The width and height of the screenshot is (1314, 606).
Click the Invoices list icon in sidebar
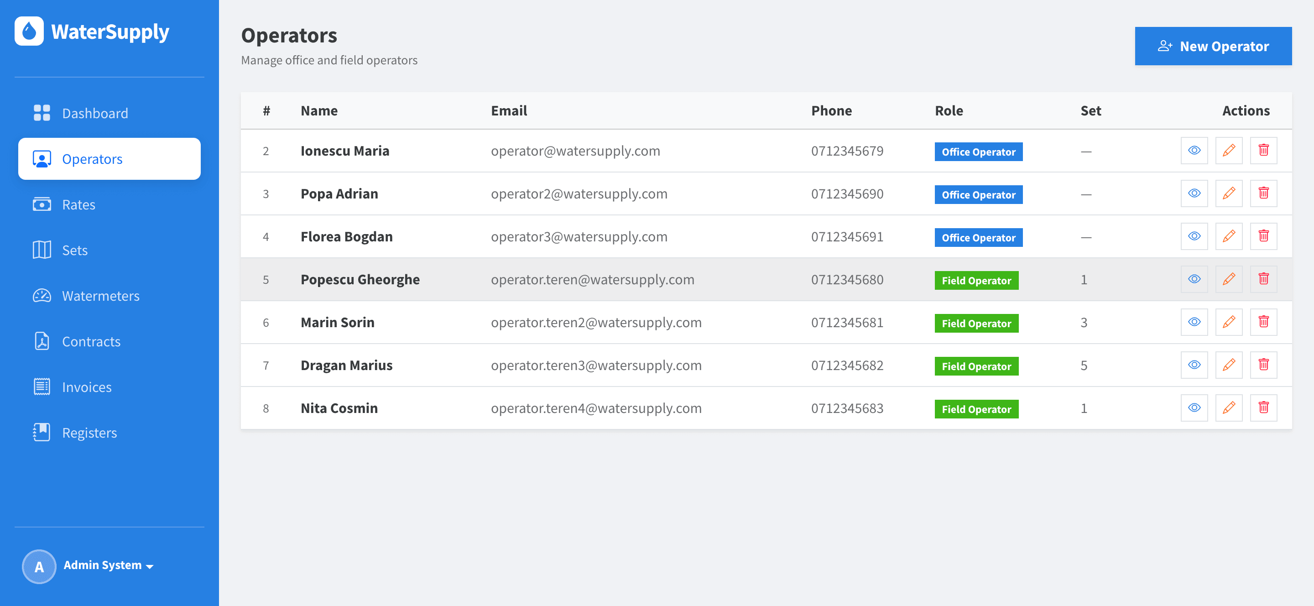42,387
